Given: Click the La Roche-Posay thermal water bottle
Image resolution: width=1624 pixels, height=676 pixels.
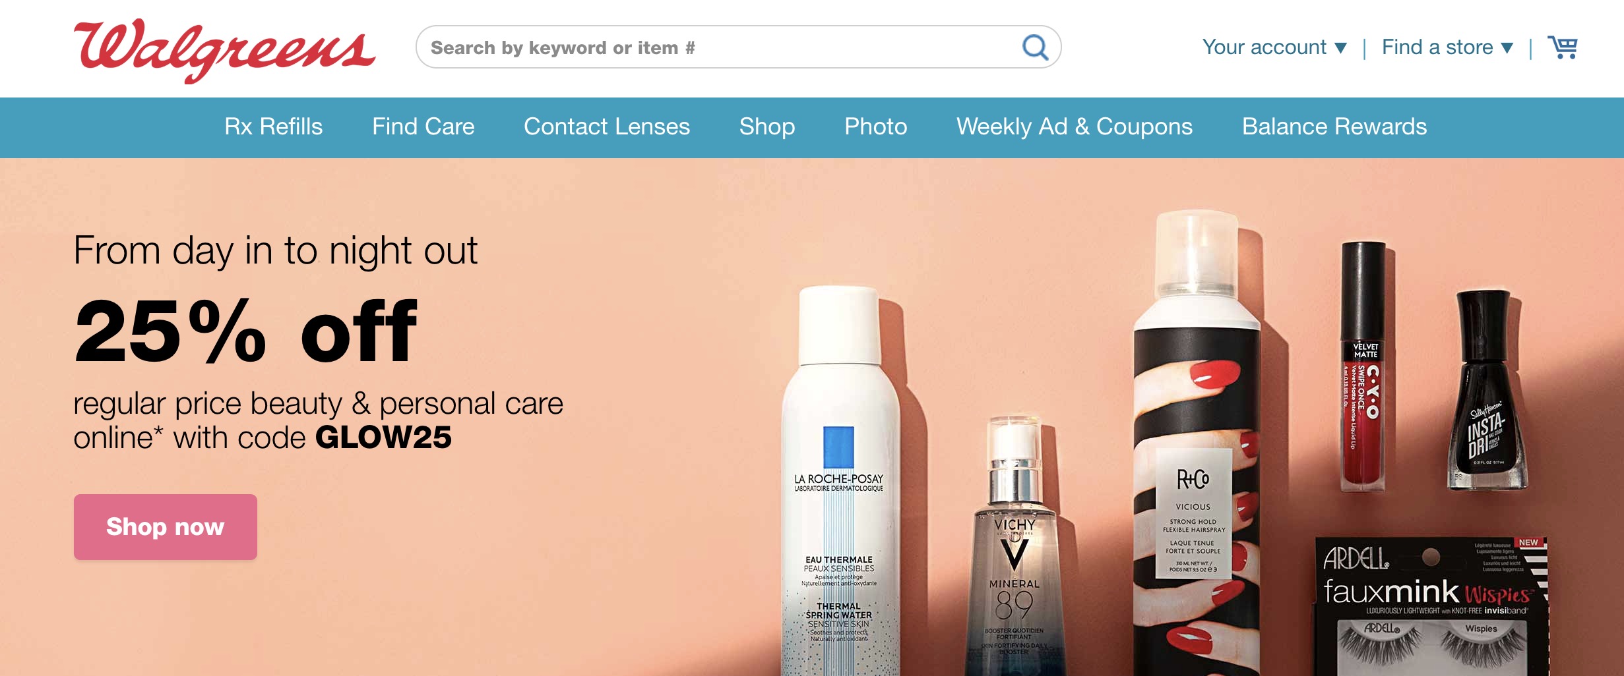Looking at the screenshot, I should coord(839,481).
